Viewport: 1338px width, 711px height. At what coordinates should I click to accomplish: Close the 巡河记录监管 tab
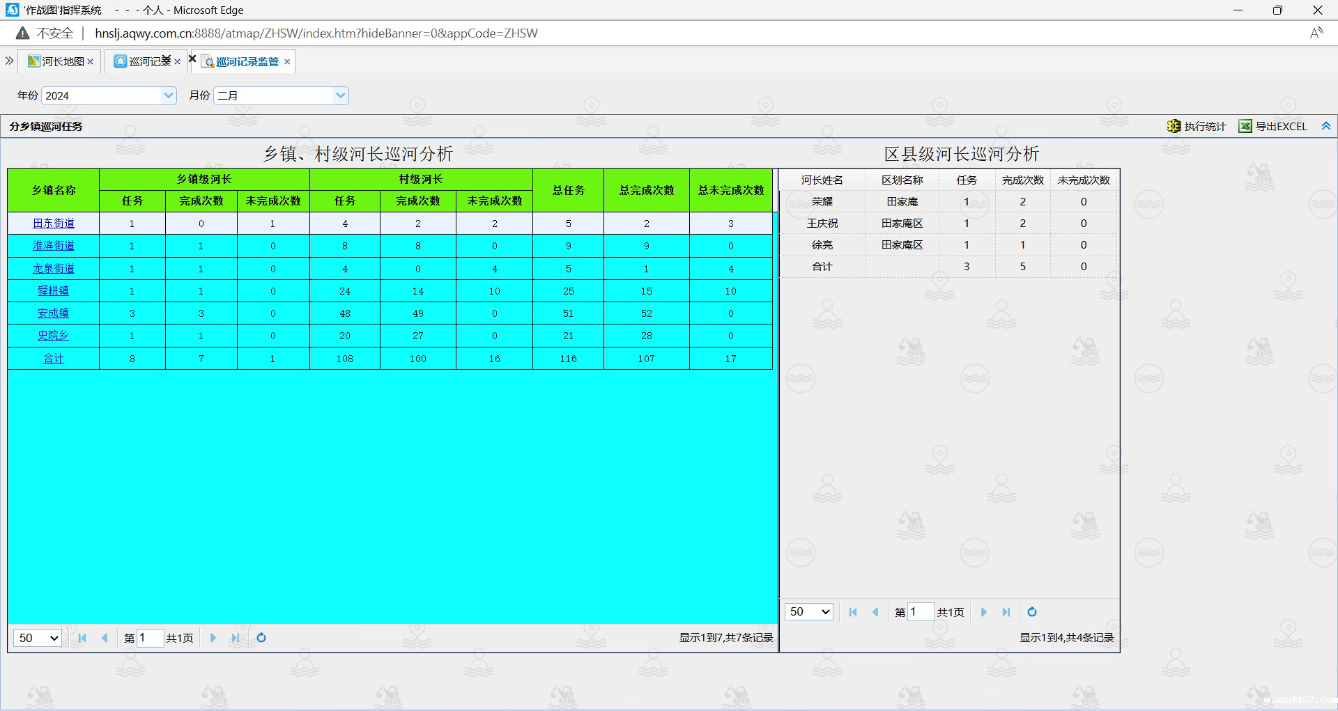click(x=287, y=62)
